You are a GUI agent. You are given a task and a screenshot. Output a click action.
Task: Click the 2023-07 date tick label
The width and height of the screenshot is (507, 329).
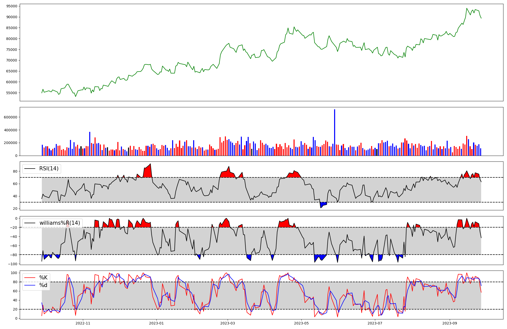[x=375, y=323]
